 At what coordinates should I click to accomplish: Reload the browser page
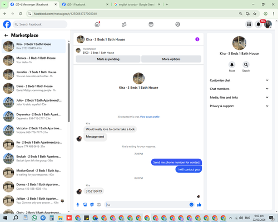(x=21, y=14)
